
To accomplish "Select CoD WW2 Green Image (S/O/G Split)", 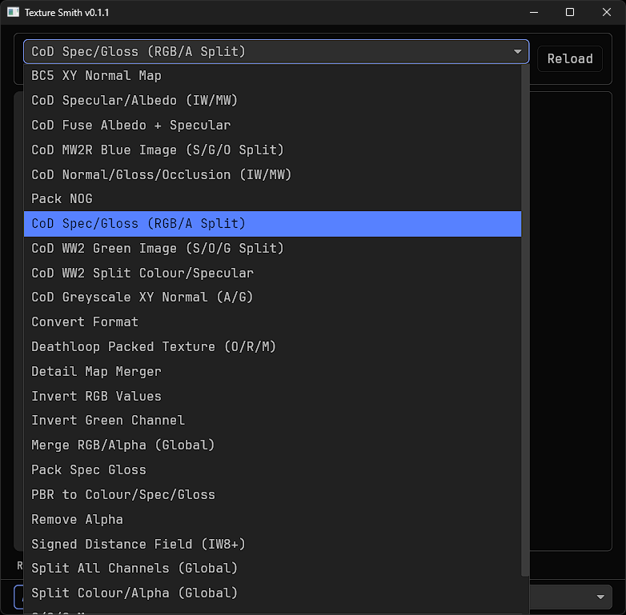I will (273, 249).
